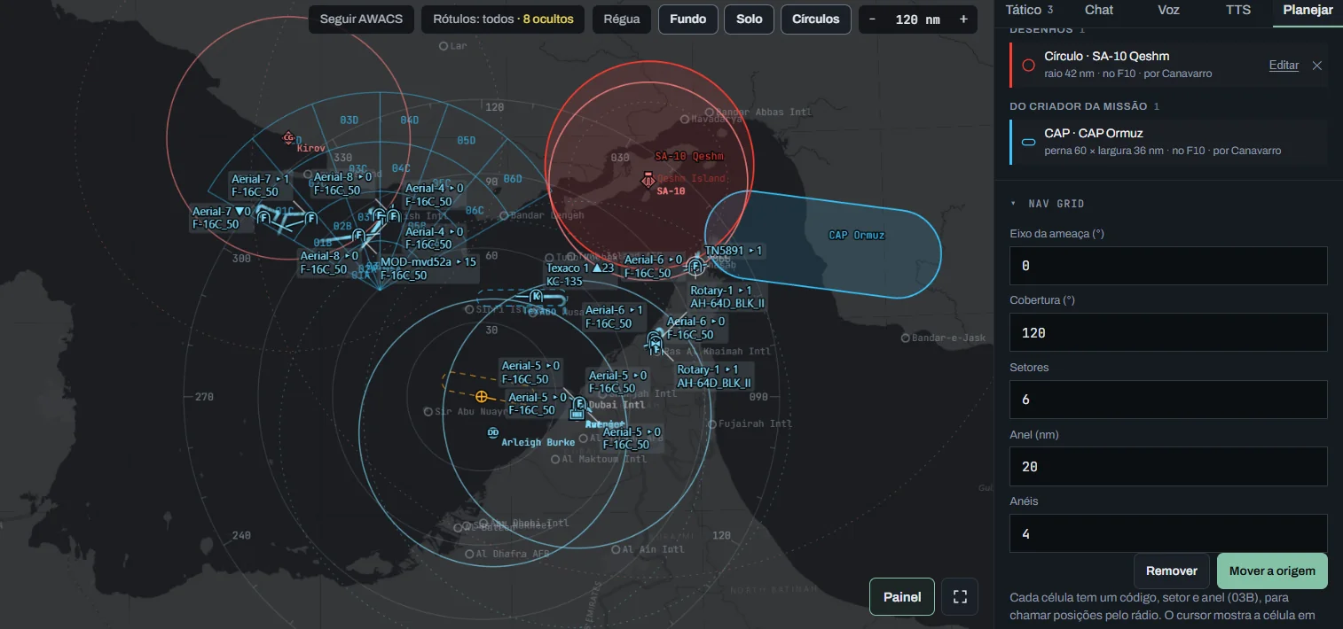The image size is (1343, 629).
Task: Click the Bandar Lengeh airfield marker
Action: (x=504, y=215)
